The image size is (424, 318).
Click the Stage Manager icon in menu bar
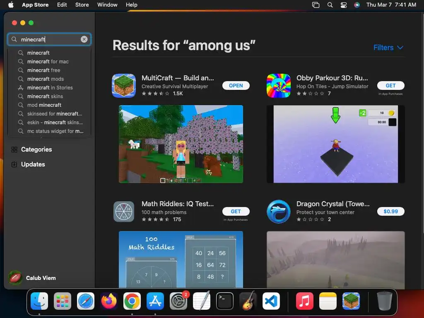[x=316, y=5]
